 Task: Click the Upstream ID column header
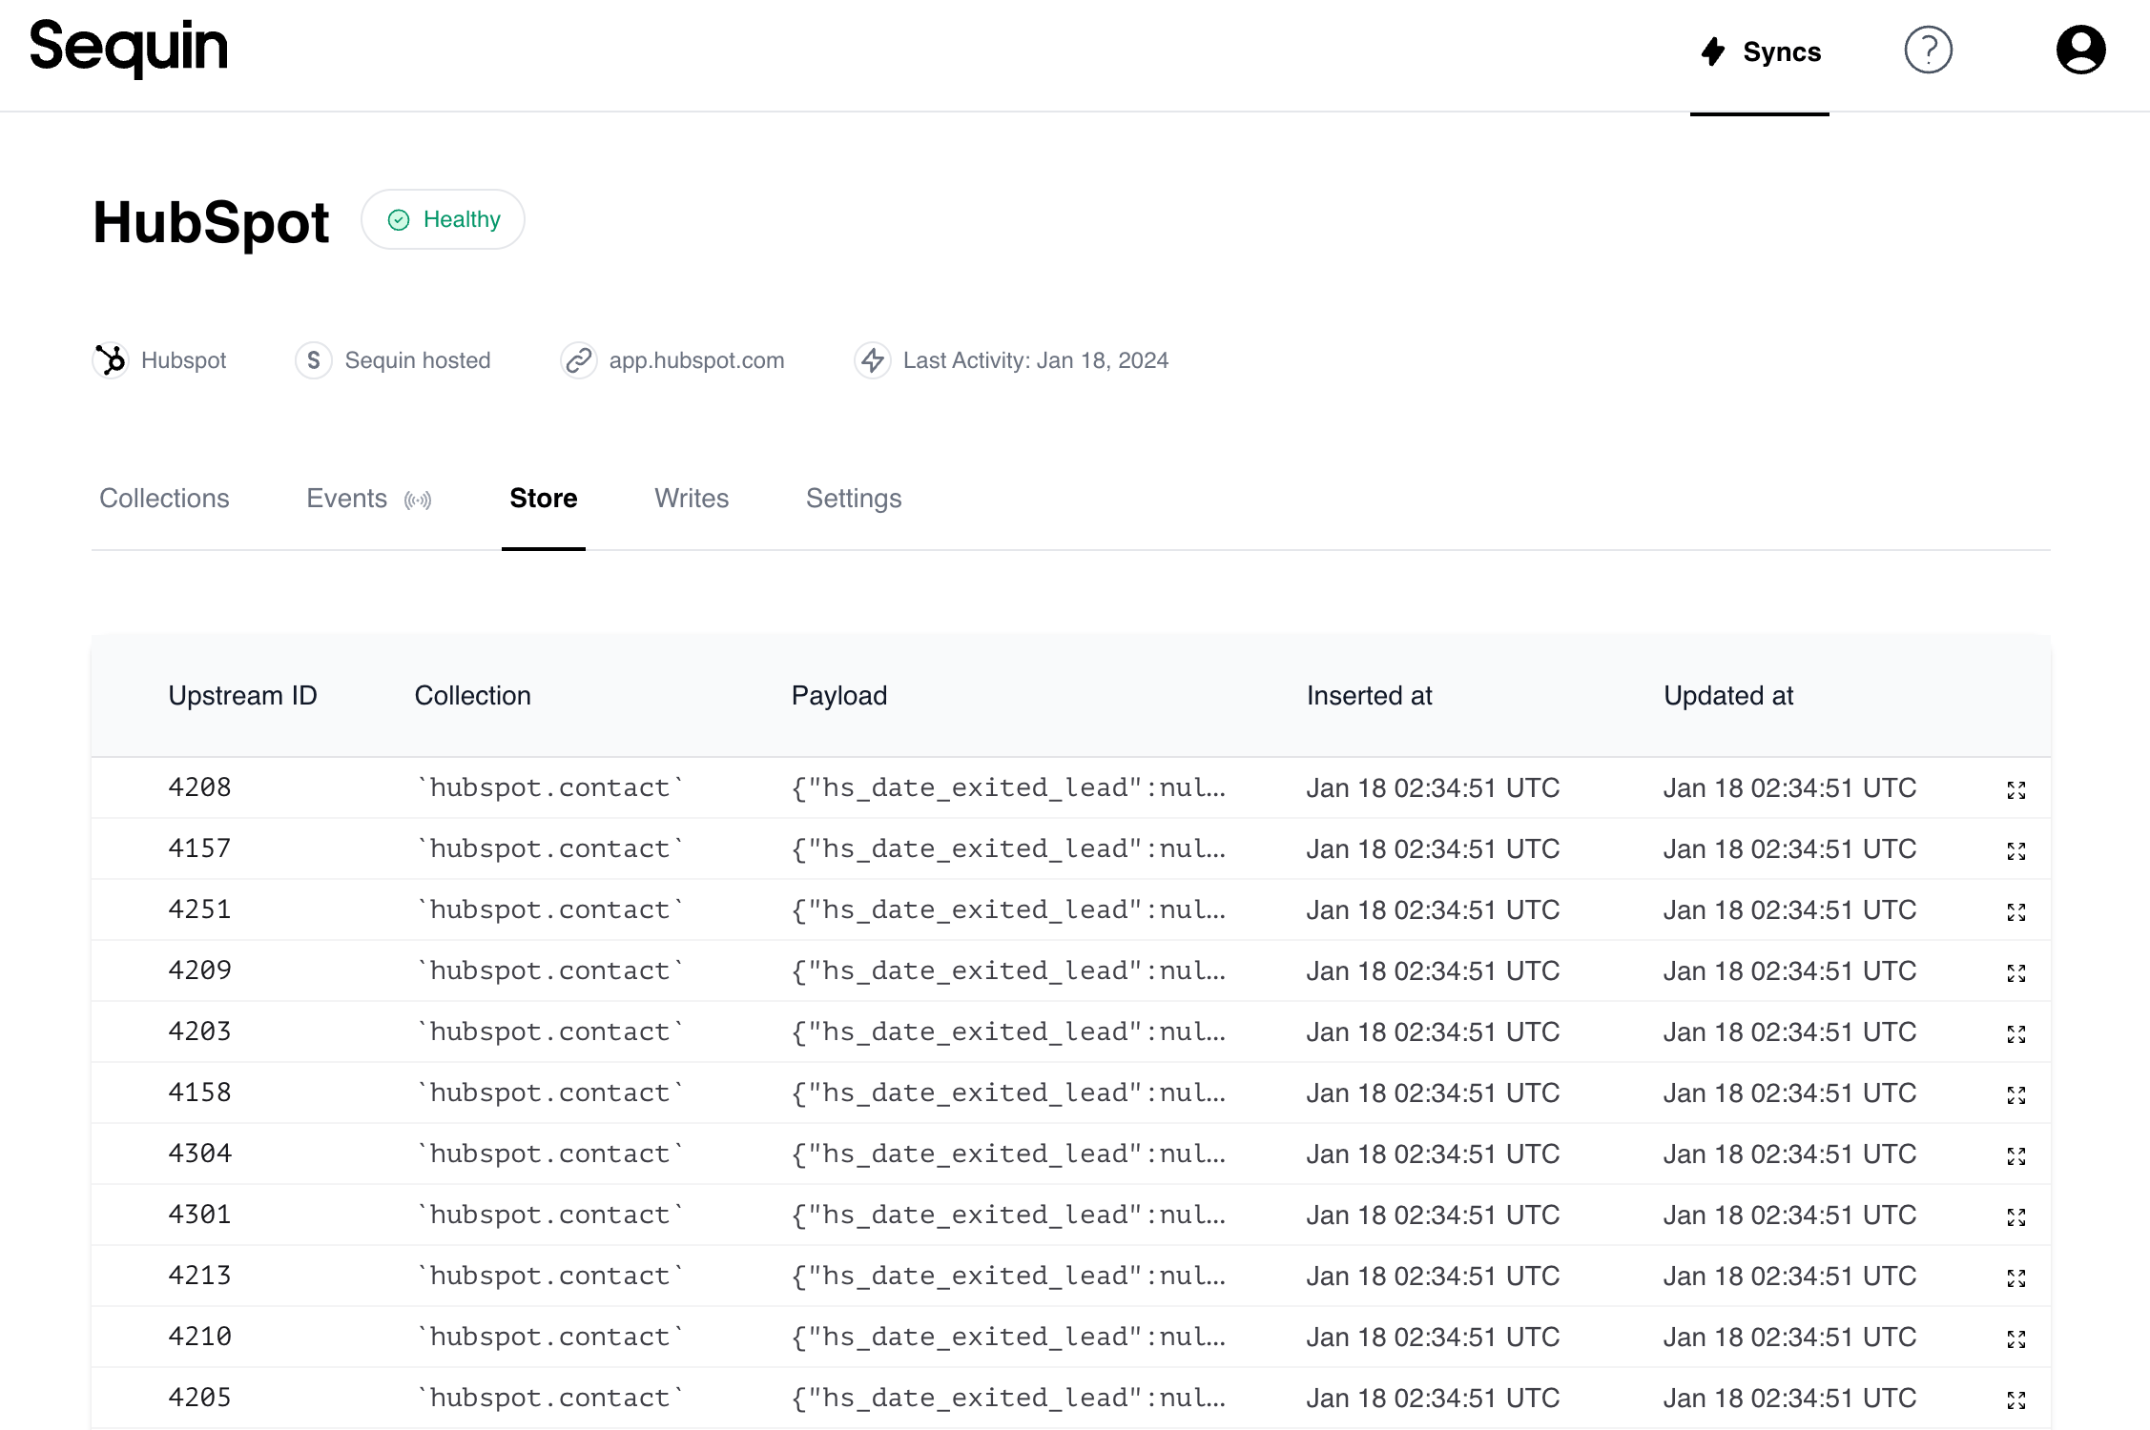[x=242, y=696]
